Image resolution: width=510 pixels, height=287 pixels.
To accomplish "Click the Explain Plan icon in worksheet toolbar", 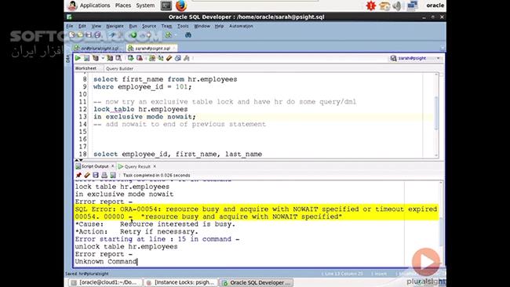I will [95, 58].
